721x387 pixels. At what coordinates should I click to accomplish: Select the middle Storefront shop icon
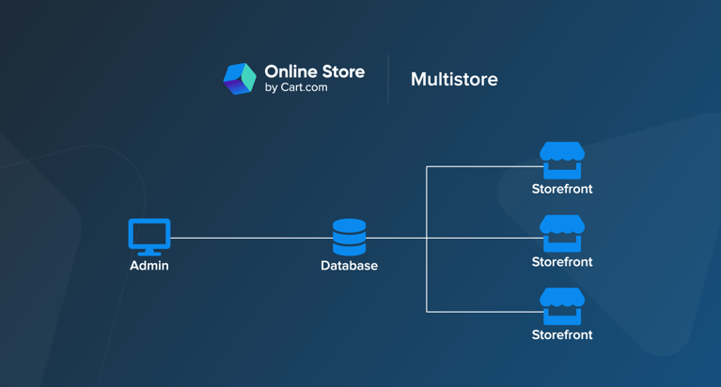(x=562, y=233)
